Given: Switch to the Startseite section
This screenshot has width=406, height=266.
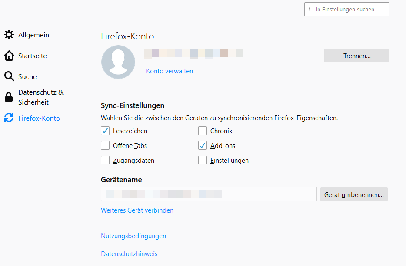Looking at the screenshot, I should point(32,56).
